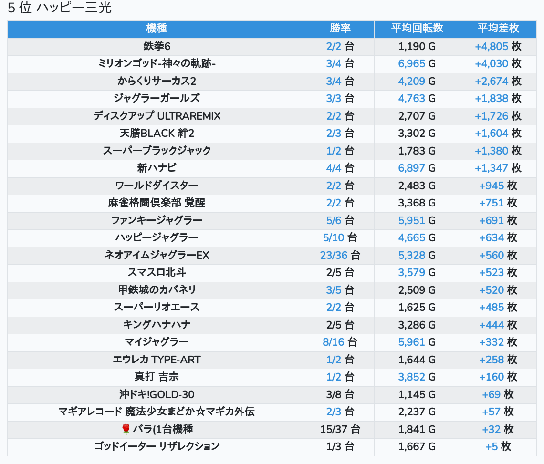Image resolution: width=544 pixels, height=464 pixels.
Task: Click the 1,190 G average spins value
Action: coord(417,46)
